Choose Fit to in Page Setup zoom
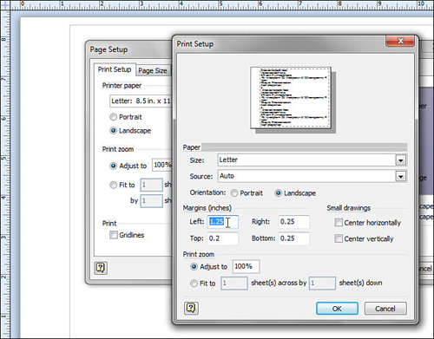The width and height of the screenshot is (434, 339). point(113,185)
